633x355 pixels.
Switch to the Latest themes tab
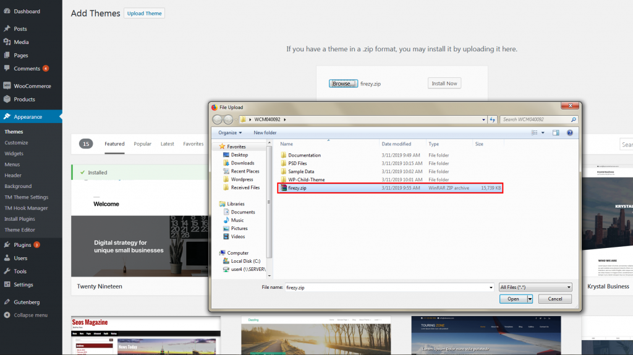167,143
